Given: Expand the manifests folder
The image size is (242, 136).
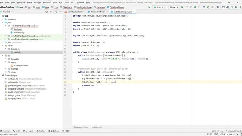Looking at the screenshot, I should pyautogui.click(x=2, y=19).
